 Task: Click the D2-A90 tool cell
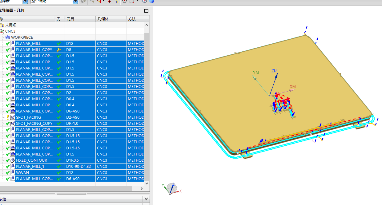coord(80,117)
